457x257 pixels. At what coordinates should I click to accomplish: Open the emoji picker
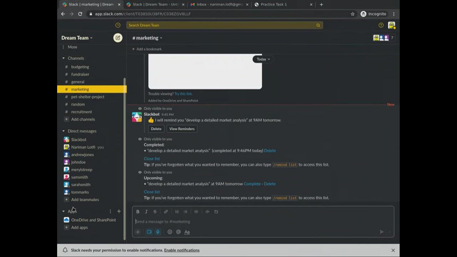170,232
